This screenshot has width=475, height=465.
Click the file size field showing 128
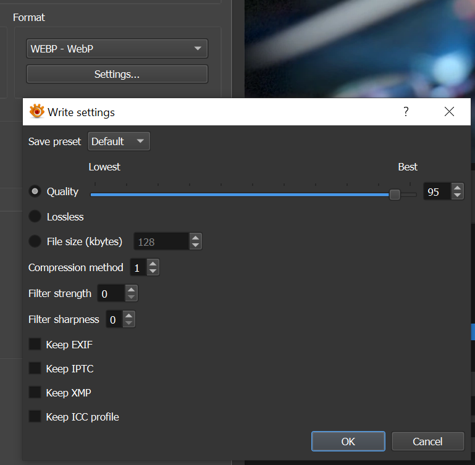161,241
